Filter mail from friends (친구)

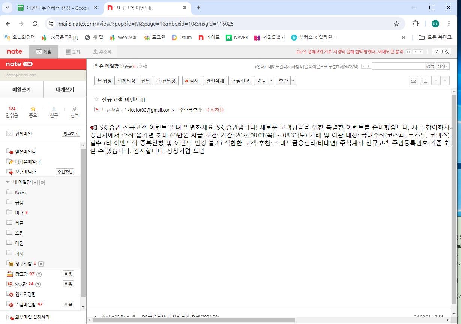click(54, 112)
